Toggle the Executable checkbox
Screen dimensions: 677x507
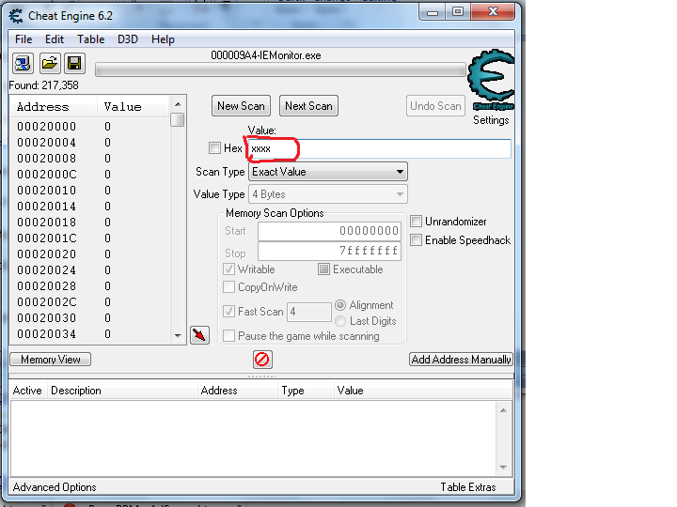pyautogui.click(x=323, y=269)
